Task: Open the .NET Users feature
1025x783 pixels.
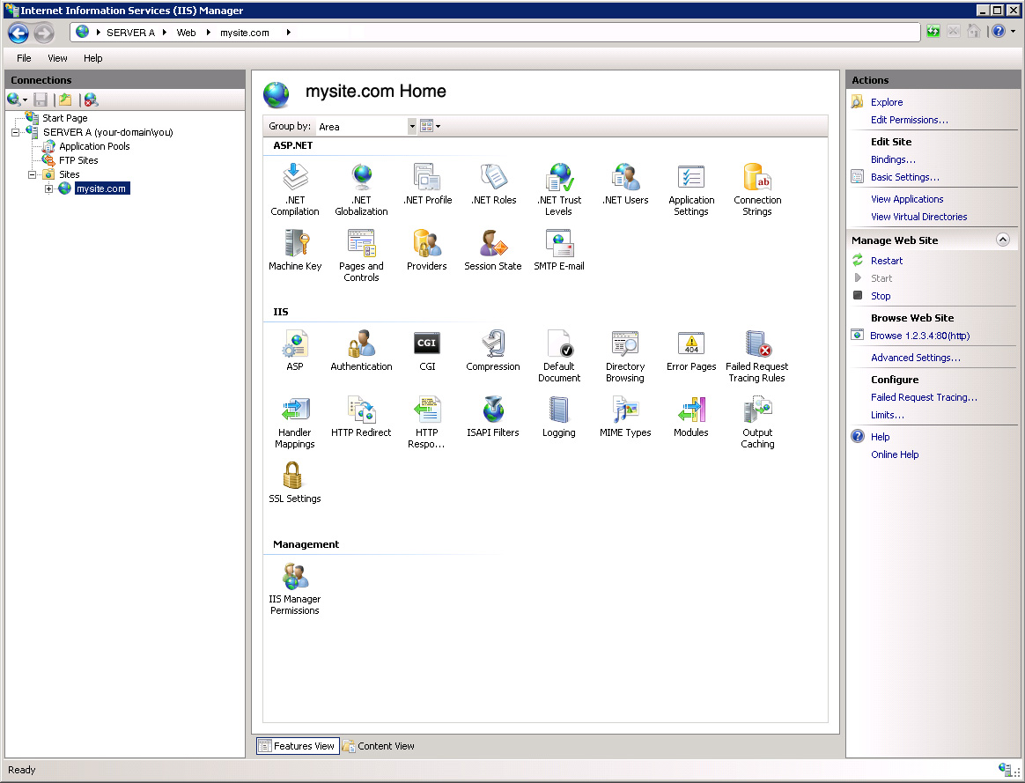Action: tap(625, 184)
